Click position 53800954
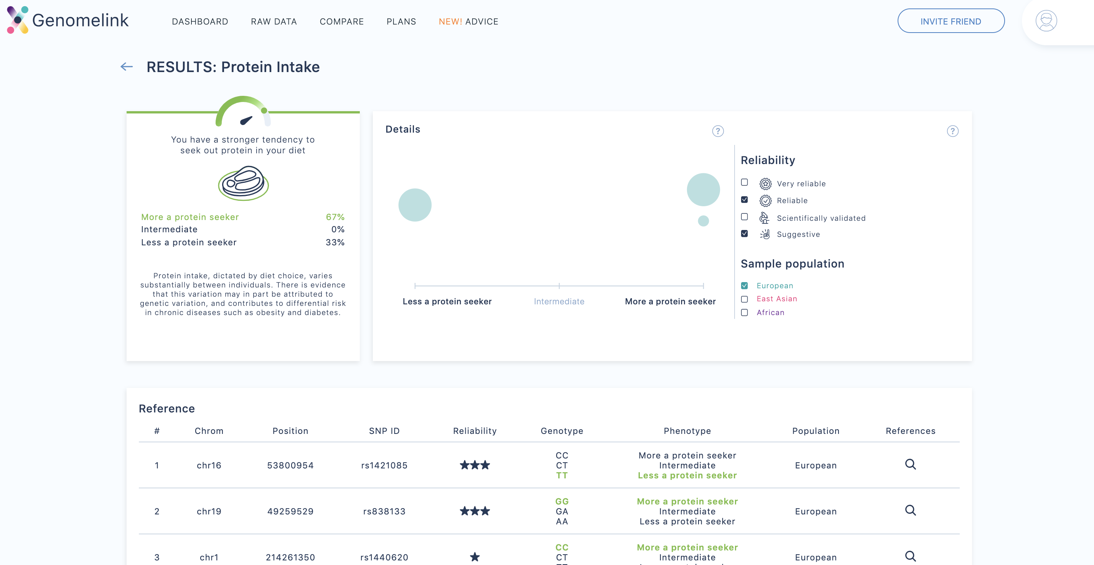Image resolution: width=1094 pixels, height=565 pixels. click(290, 465)
